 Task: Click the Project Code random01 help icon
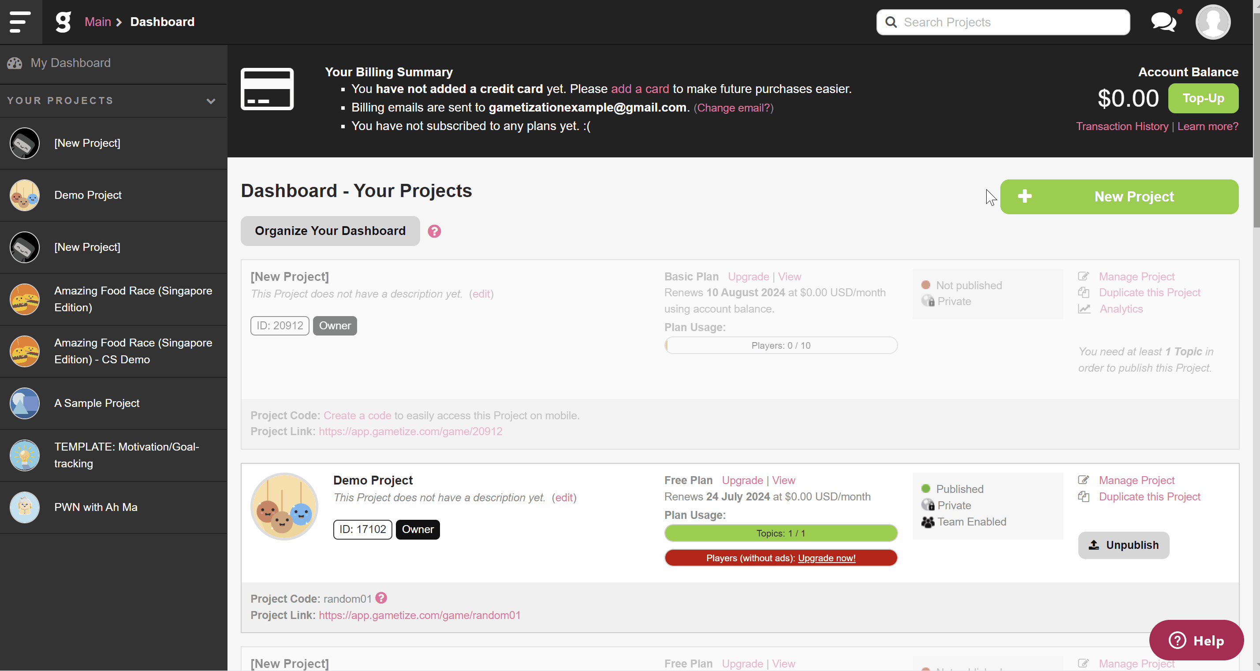[381, 598]
